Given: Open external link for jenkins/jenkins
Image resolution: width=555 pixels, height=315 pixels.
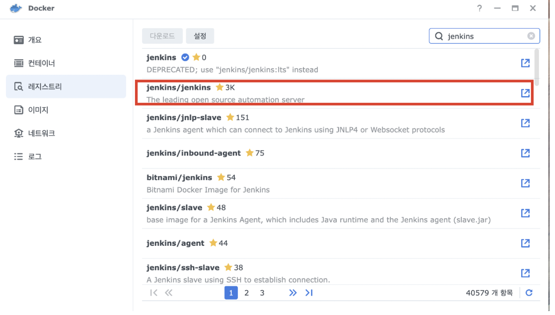Looking at the screenshot, I should (525, 93).
